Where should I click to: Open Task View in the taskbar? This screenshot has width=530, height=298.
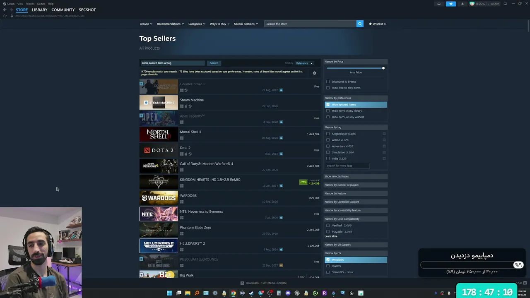tap(178, 293)
